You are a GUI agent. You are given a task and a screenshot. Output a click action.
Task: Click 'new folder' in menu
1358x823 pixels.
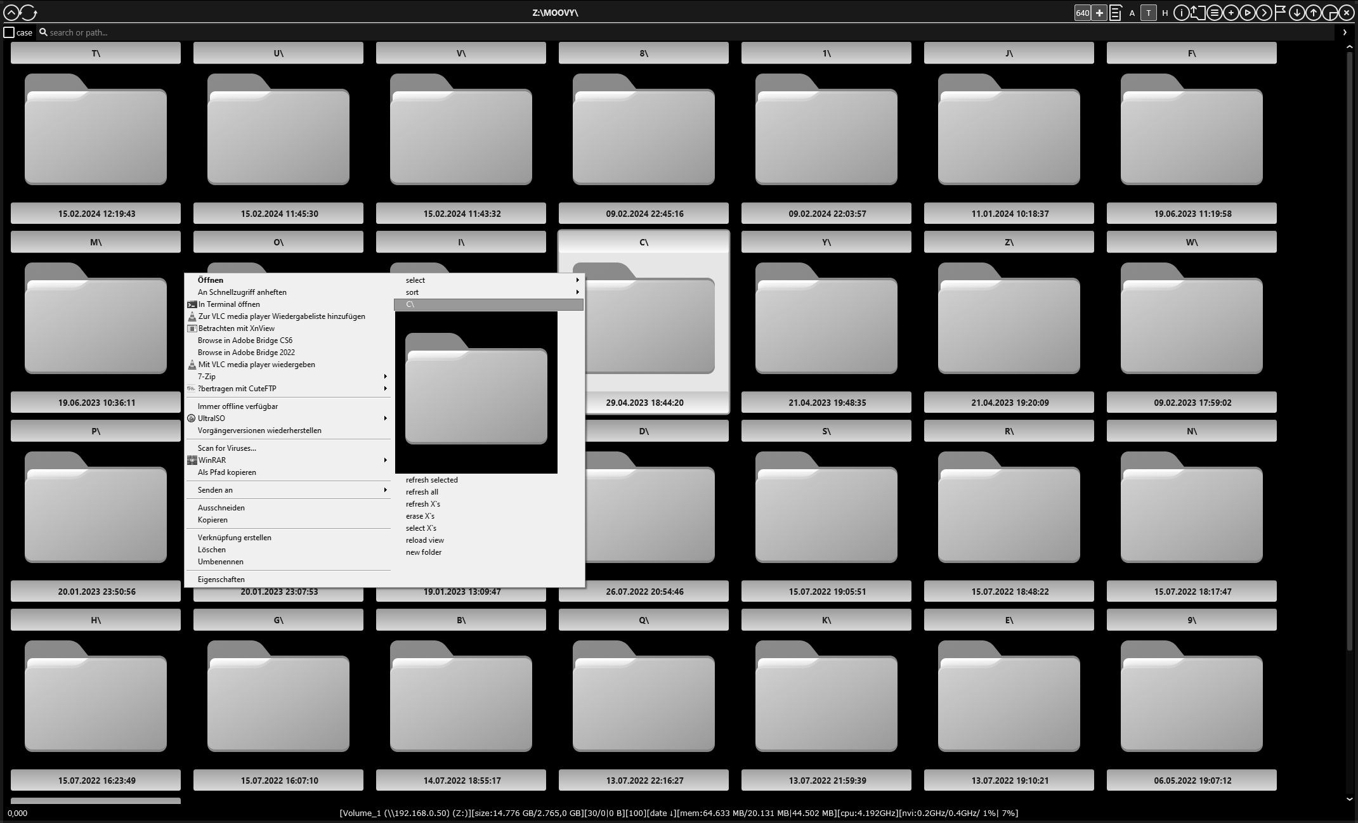pos(424,552)
